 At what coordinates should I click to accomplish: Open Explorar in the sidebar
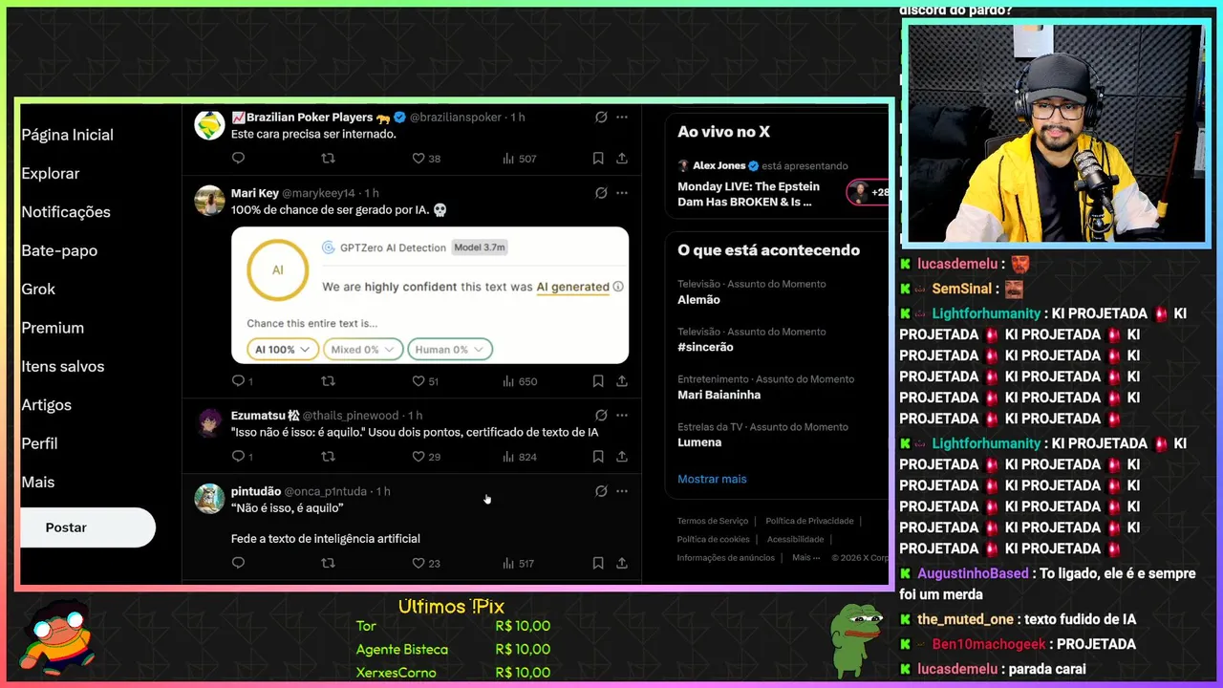(x=51, y=174)
